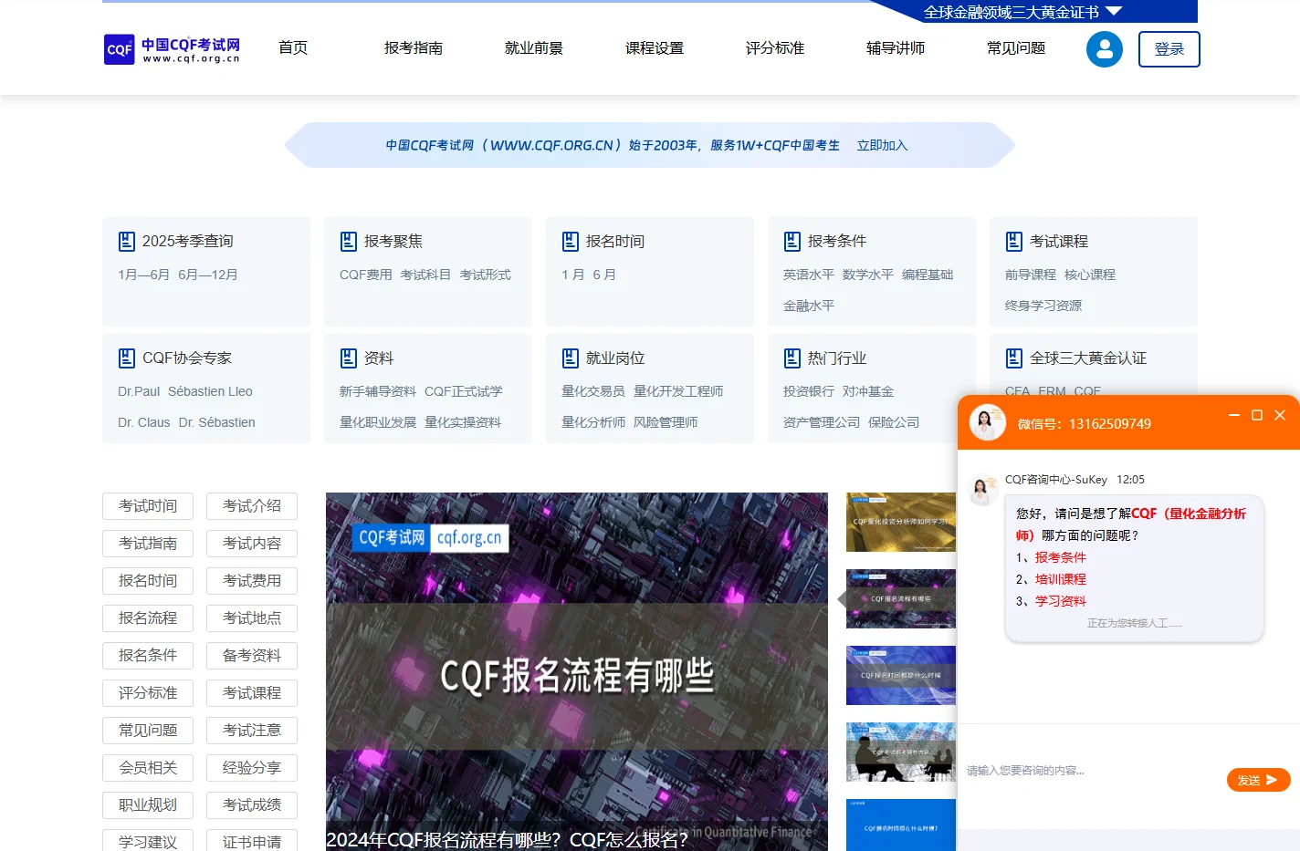
Task: Click the 报名流程 tag button
Action: coord(148,618)
